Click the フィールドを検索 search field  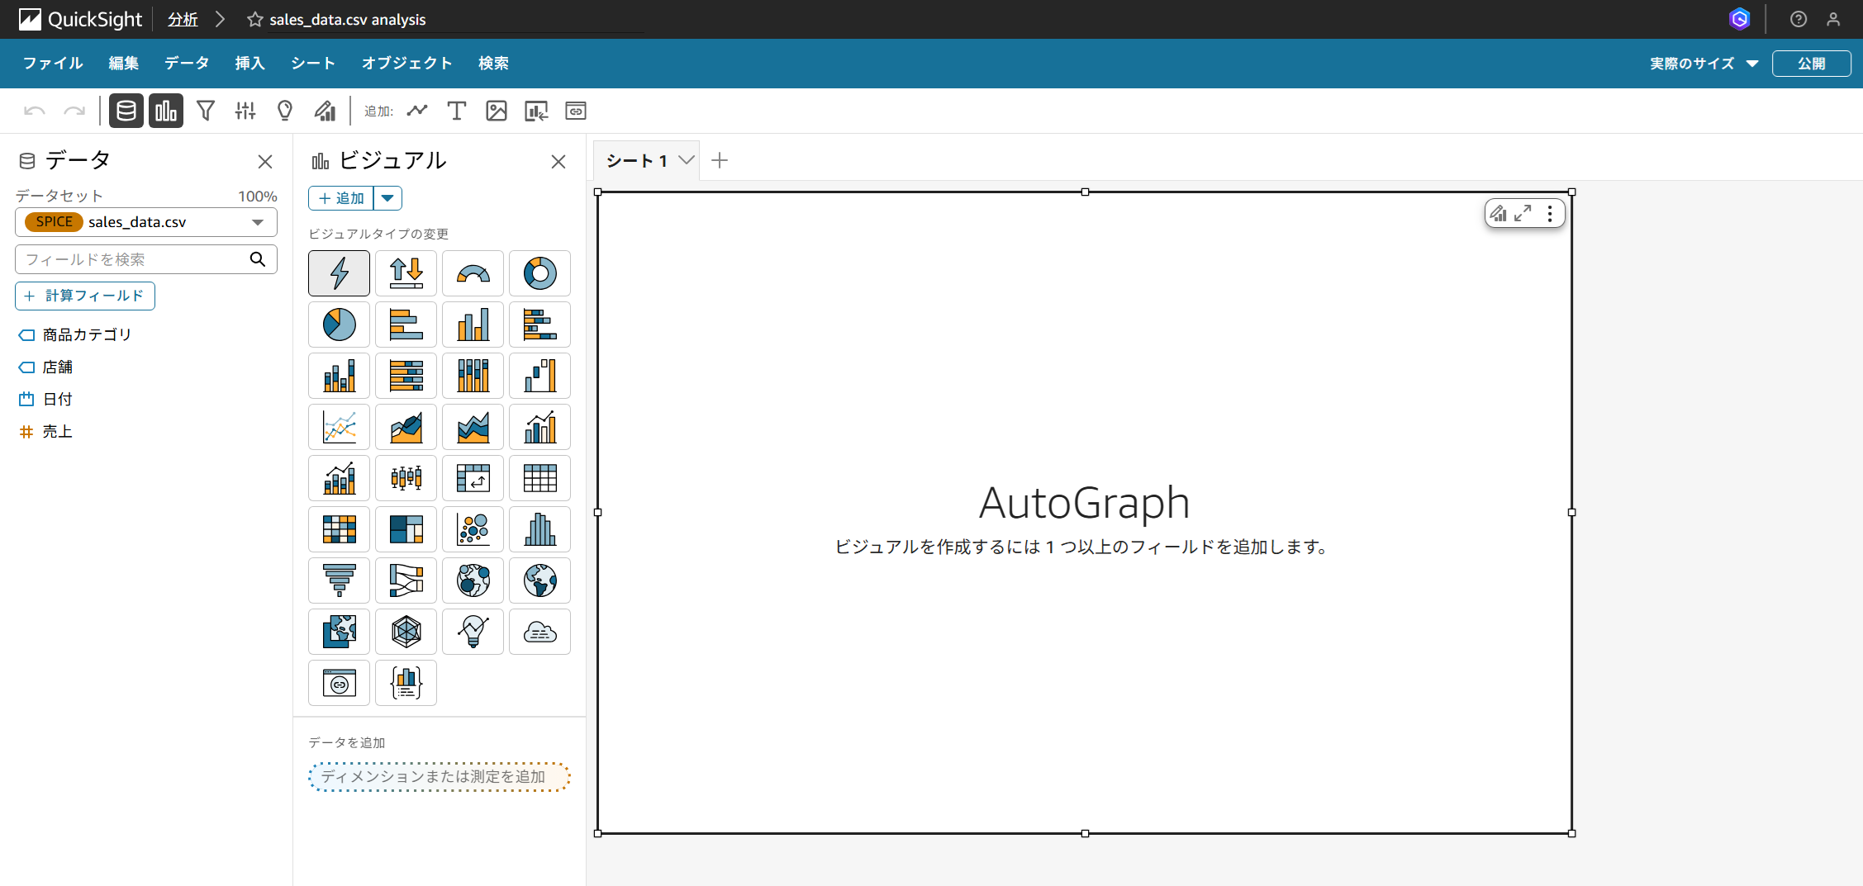pyautogui.click(x=132, y=259)
